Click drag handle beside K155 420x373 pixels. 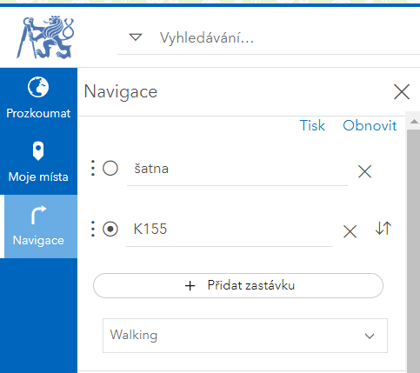93,229
